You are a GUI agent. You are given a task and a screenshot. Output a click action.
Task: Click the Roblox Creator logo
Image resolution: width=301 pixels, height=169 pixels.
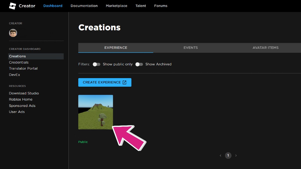click(22, 6)
